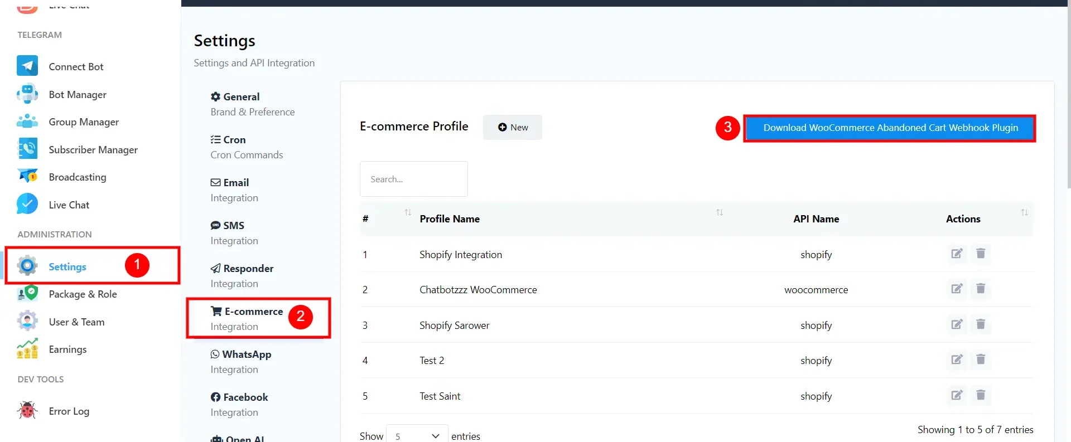Delete the Test 2 profile
Screen dimensions: 1071x442
(981, 360)
